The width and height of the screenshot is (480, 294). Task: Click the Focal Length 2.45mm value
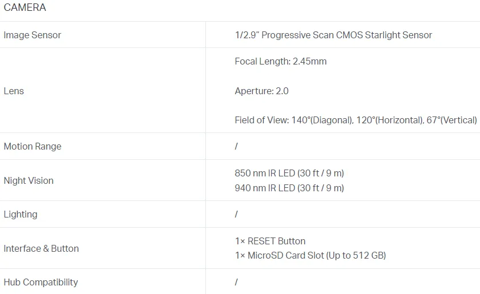pyautogui.click(x=281, y=61)
